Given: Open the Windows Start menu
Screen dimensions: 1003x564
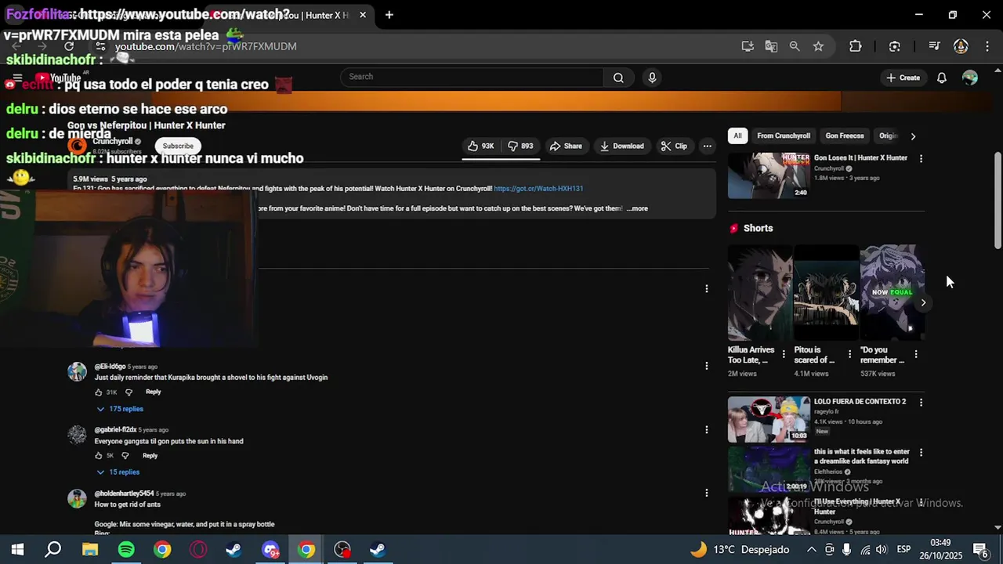Looking at the screenshot, I should [x=17, y=550].
